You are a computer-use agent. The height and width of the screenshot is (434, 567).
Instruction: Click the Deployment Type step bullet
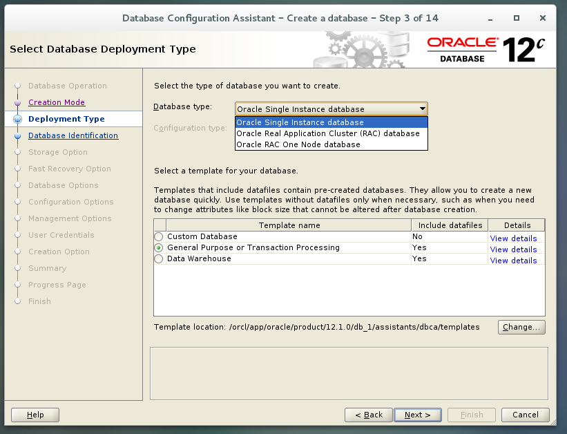point(19,119)
